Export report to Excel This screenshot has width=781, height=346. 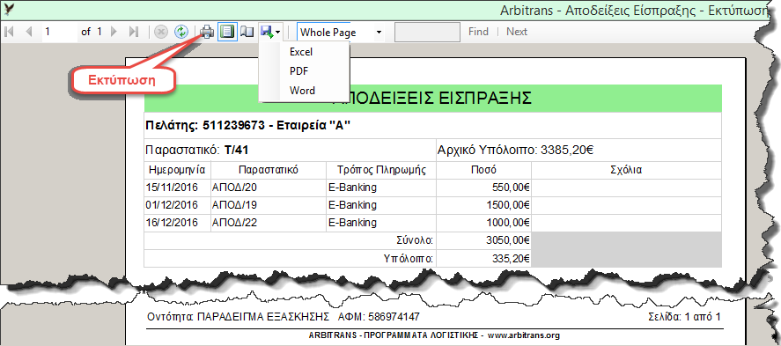pyautogui.click(x=301, y=52)
